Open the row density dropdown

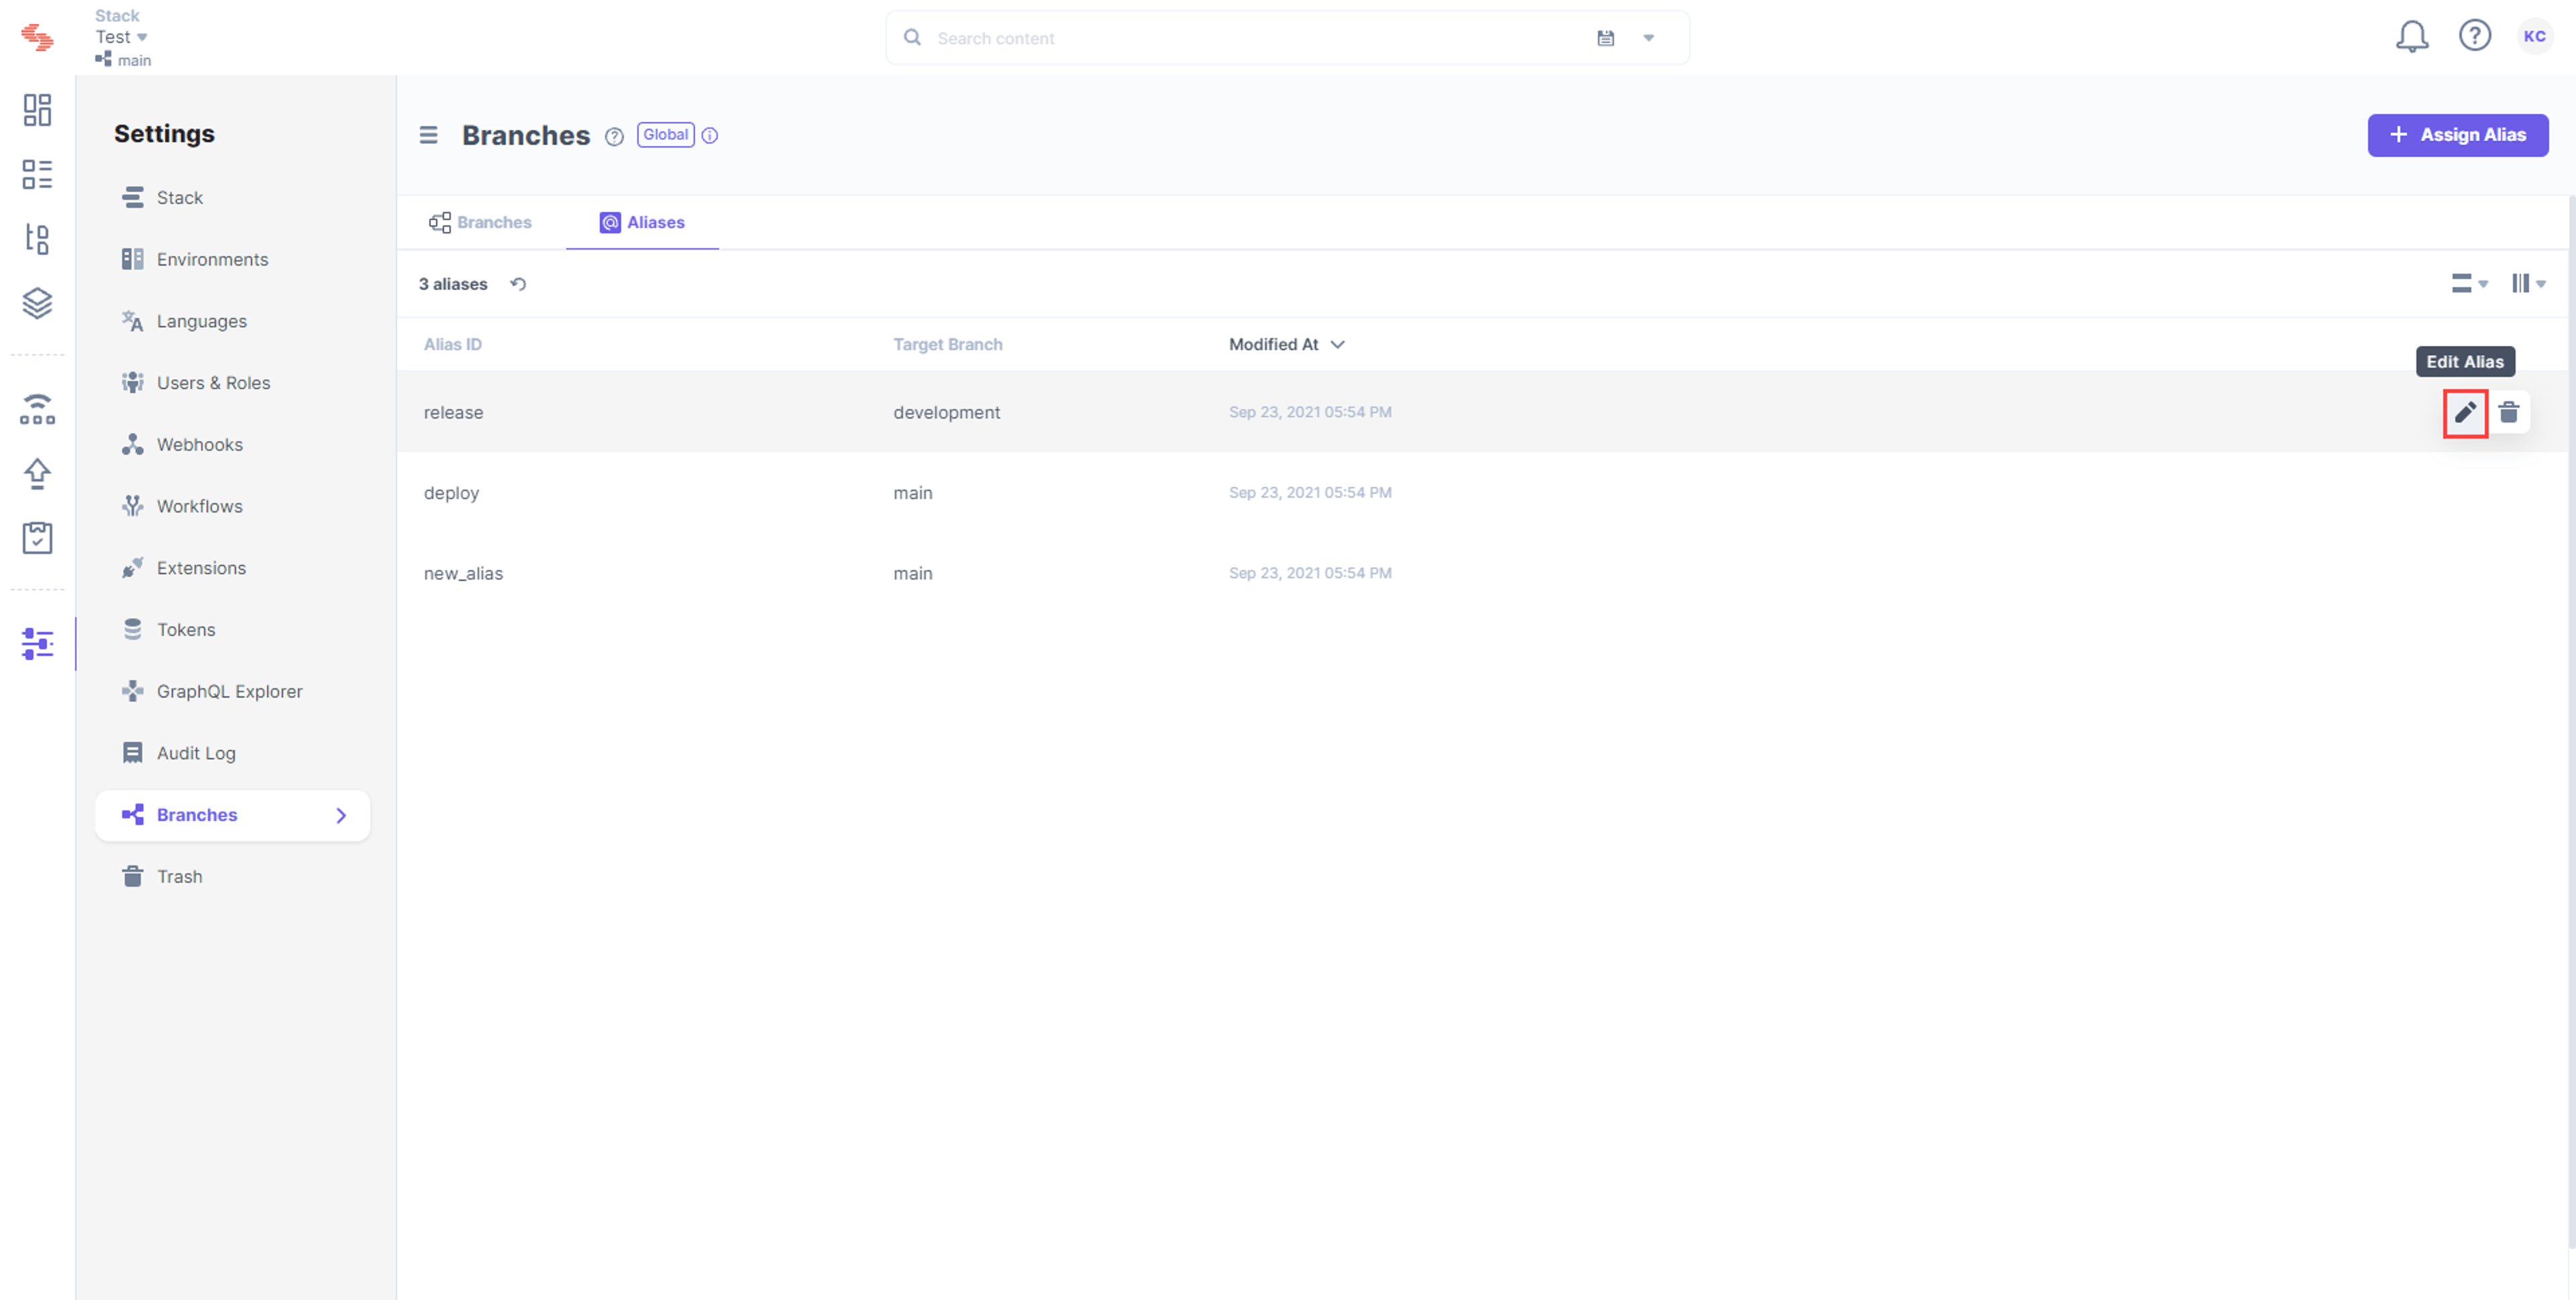pos(2468,284)
